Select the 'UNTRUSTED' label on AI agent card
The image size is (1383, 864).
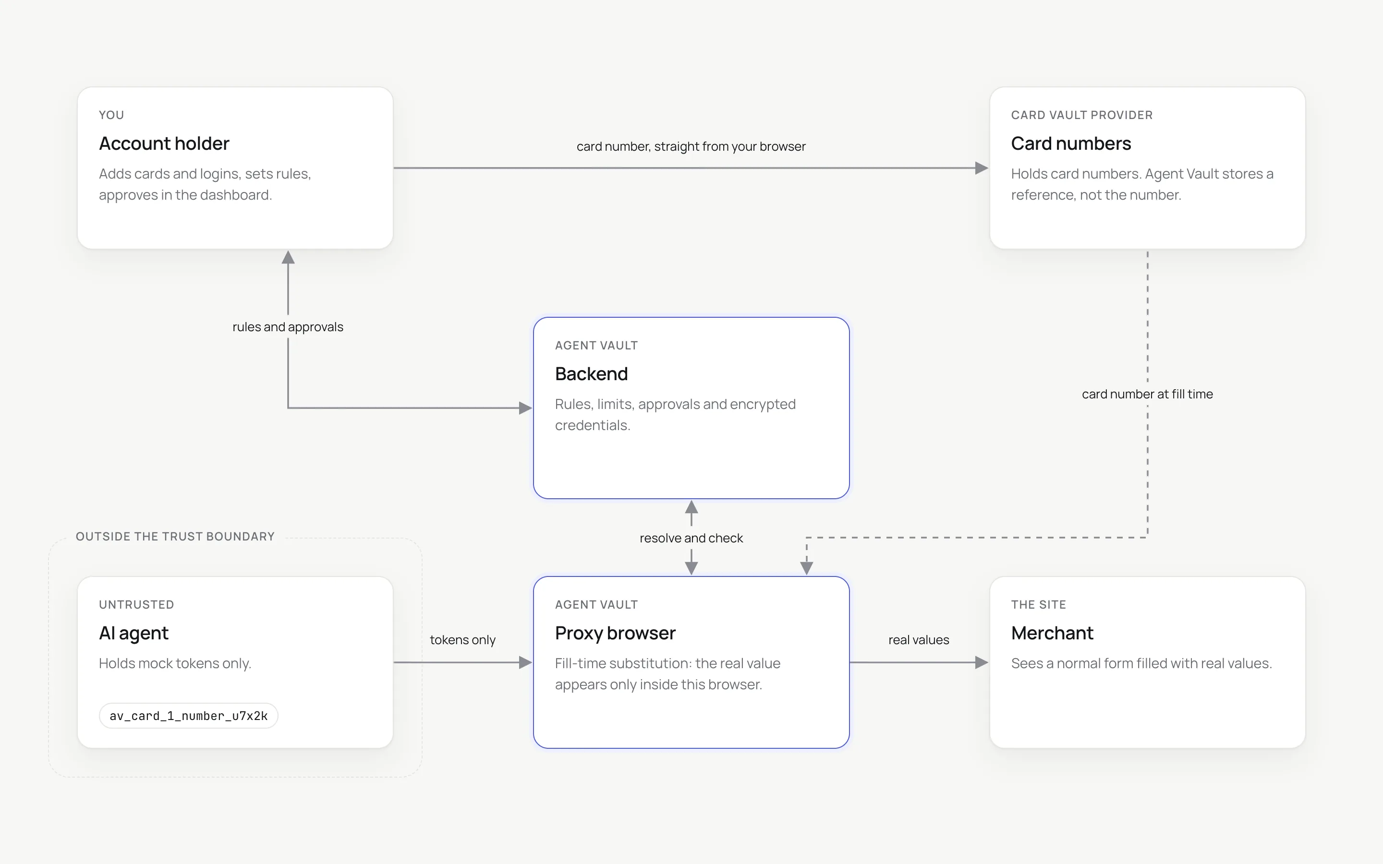tap(136, 605)
